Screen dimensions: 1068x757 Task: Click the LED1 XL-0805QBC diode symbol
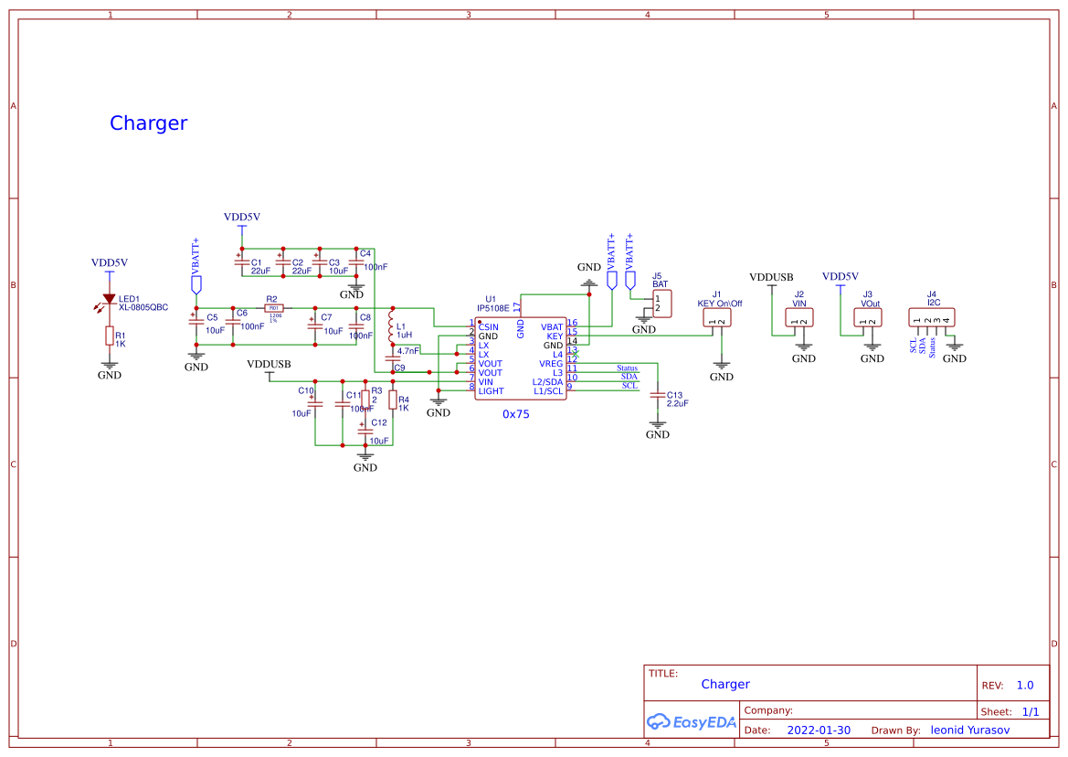107,297
